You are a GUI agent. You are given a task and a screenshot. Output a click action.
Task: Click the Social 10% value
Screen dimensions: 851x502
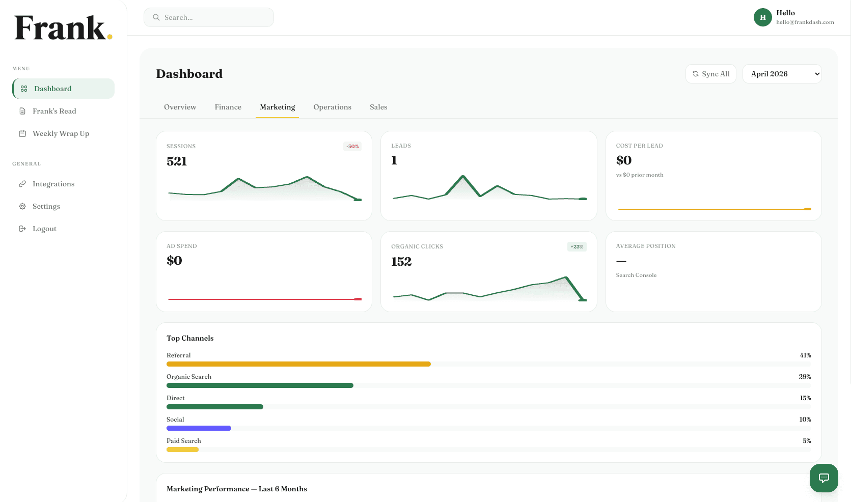click(x=805, y=420)
